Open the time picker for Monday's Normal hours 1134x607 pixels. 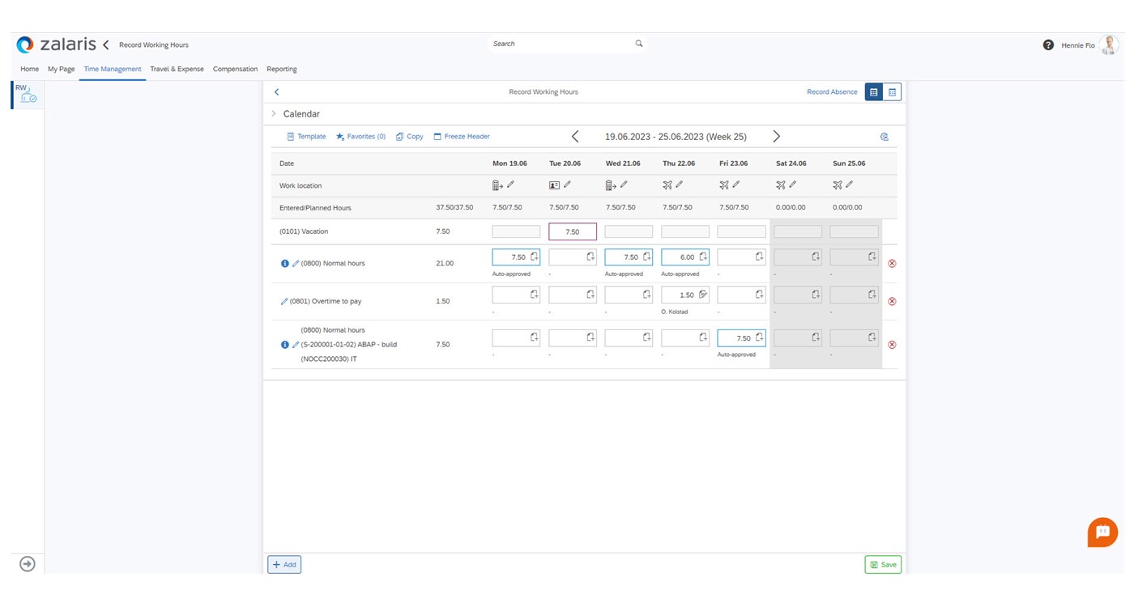point(534,257)
